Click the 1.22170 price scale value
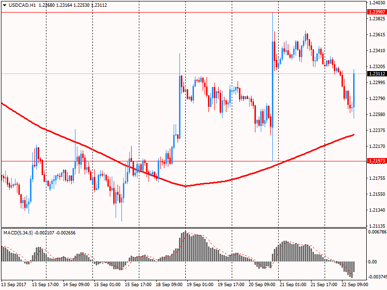This screenshot has height=290, width=387. tap(377, 146)
